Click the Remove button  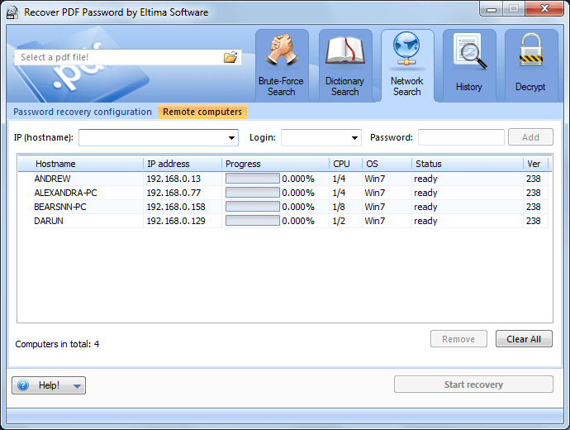tap(458, 339)
